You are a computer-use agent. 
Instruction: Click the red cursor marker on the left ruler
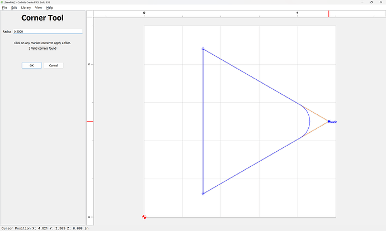tap(90, 121)
